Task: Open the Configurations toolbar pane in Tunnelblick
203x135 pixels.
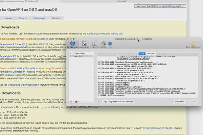Action: point(72,45)
